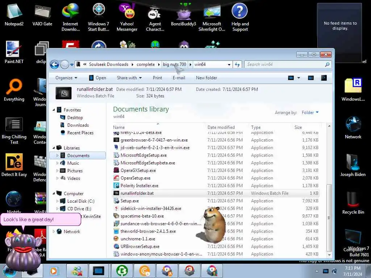The width and height of the screenshot is (371, 278).
Task: Launch Detect It Easy desktop icon
Action: coord(14,165)
